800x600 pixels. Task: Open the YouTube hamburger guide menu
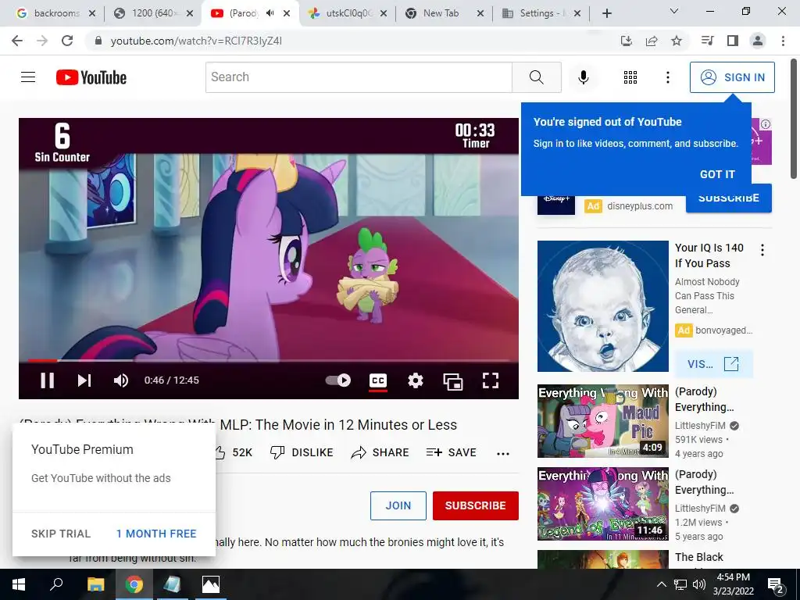pyautogui.click(x=28, y=77)
